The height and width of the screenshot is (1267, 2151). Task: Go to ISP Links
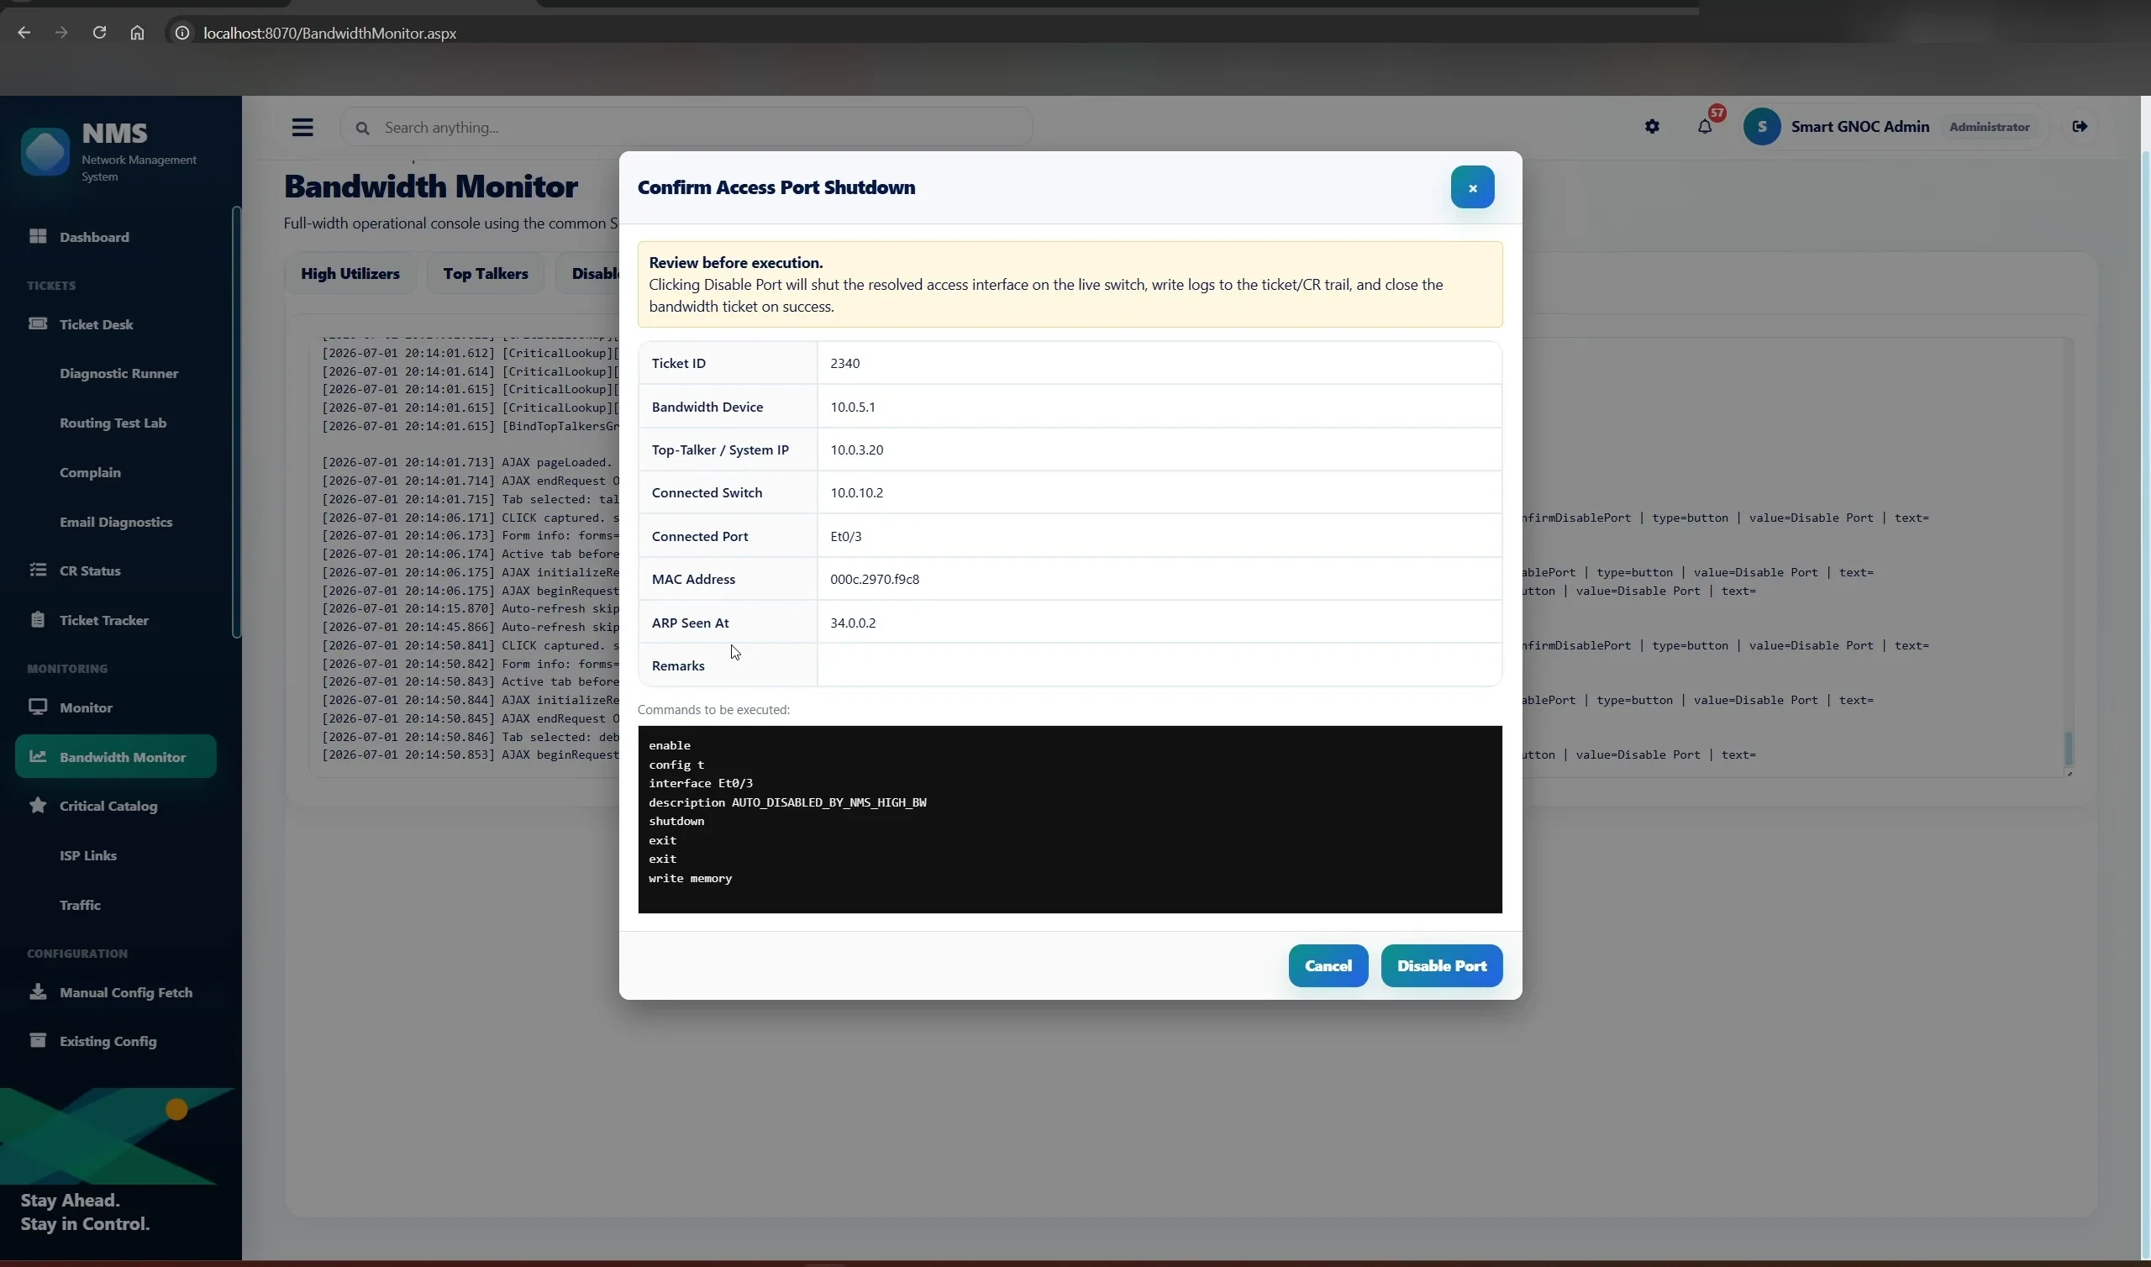88,855
